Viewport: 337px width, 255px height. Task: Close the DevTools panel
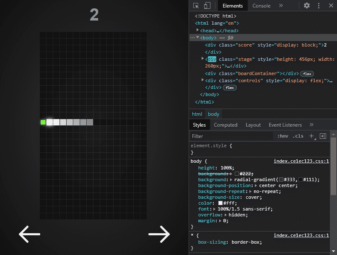click(x=331, y=6)
